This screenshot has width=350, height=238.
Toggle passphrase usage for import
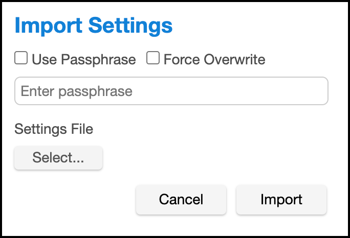(x=21, y=59)
